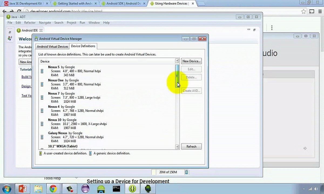Click the phone icon beside Nexus One
The width and height of the screenshot is (324, 194).
42,84
